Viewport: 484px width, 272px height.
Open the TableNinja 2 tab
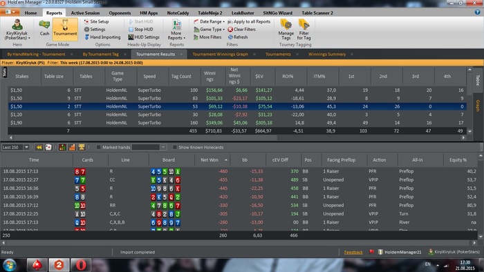pyautogui.click(x=210, y=13)
